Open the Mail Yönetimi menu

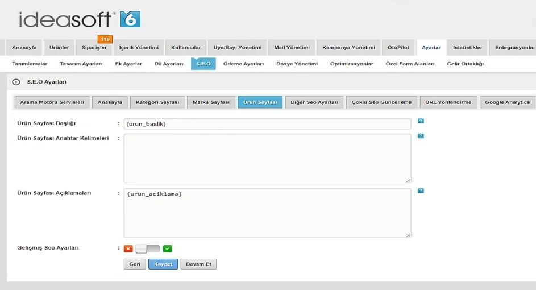(x=292, y=48)
